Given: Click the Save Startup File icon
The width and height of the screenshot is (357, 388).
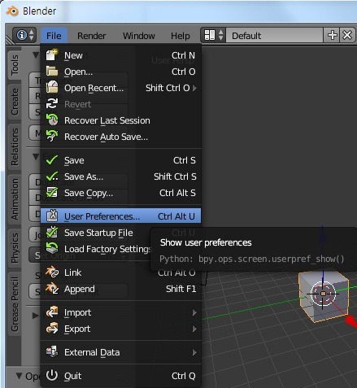Looking at the screenshot, I should (52, 232).
